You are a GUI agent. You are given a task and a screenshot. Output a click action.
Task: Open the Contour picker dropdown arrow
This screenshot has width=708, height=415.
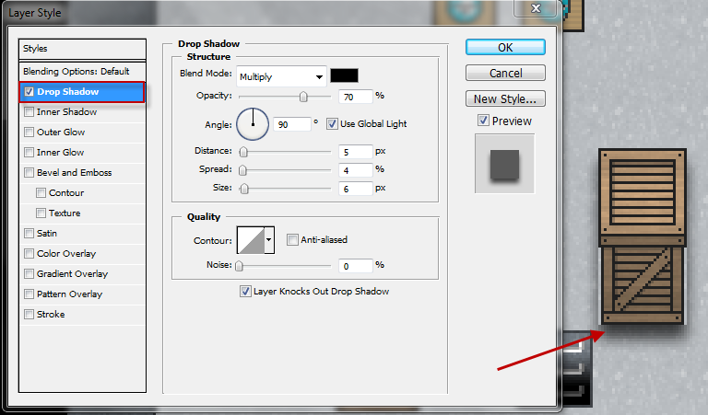[x=268, y=240]
